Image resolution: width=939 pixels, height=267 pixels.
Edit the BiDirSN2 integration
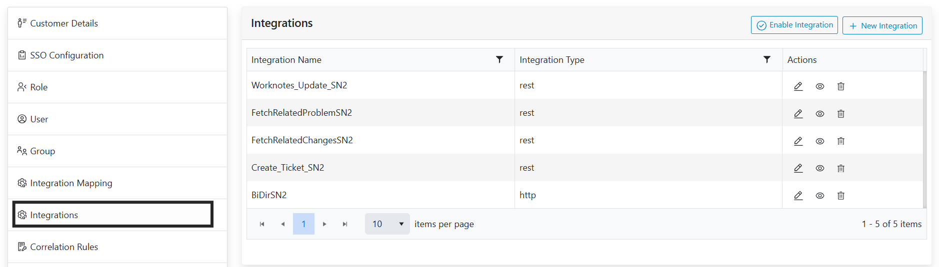coord(798,196)
